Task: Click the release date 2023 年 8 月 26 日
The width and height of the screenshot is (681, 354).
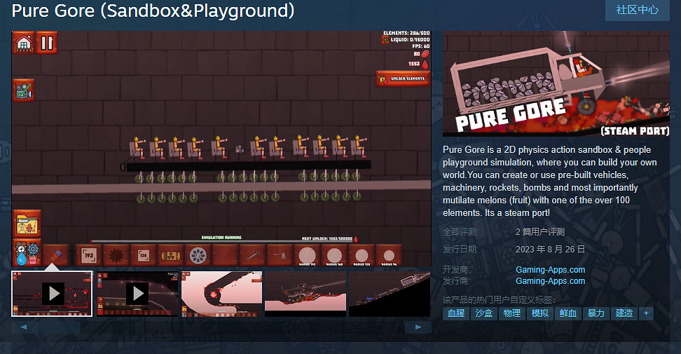Action: click(550, 250)
